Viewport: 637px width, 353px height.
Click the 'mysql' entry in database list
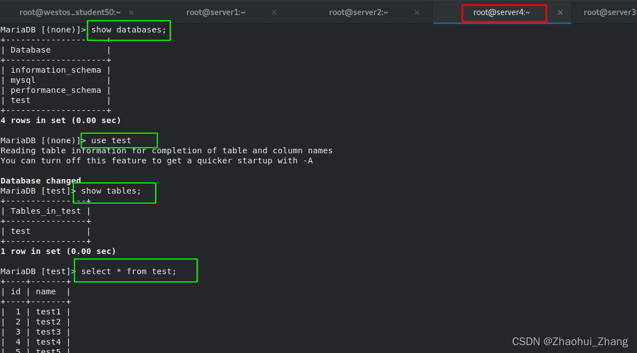(x=23, y=80)
